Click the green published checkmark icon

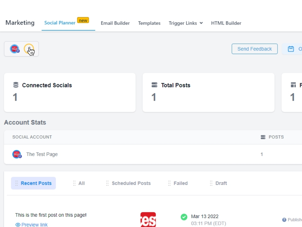click(x=184, y=217)
